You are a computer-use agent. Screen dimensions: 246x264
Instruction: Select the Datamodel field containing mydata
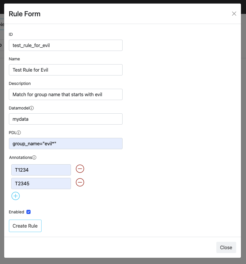click(x=65, y=118)
